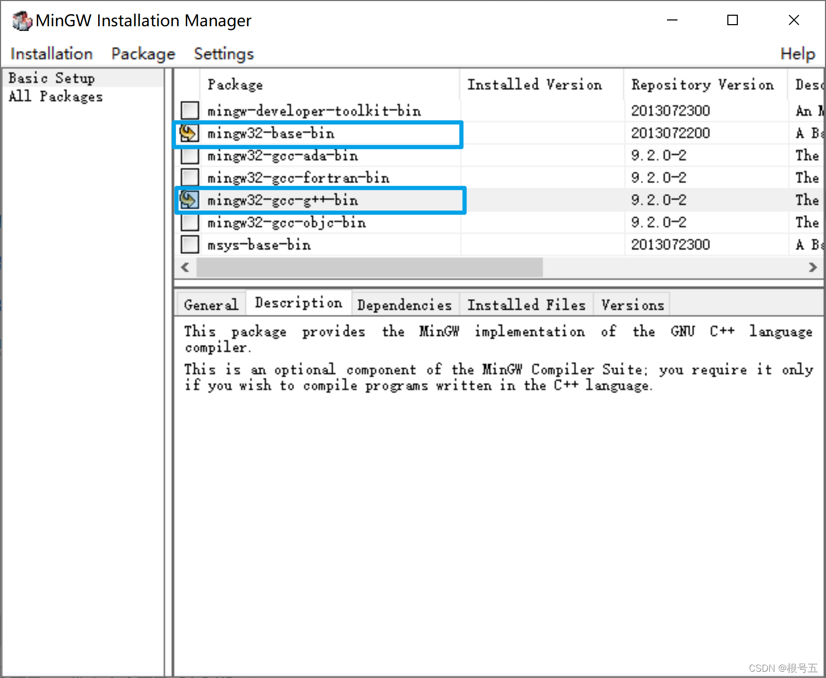Select the mingw32-base-bin package name
This screenshot has width=826, height=678.
point(271,133)
